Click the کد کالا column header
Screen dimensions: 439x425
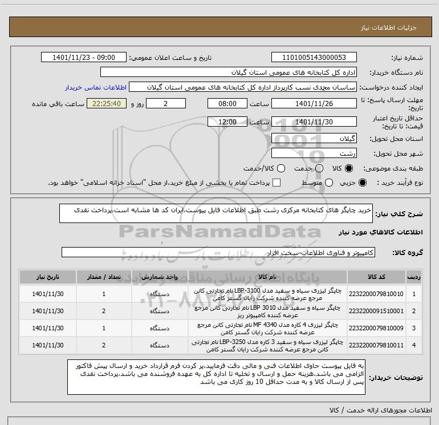tap(376, 277)
